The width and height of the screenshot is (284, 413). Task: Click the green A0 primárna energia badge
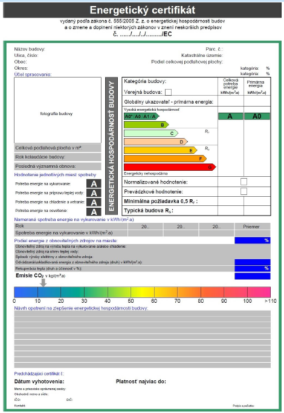click(257, 116)
